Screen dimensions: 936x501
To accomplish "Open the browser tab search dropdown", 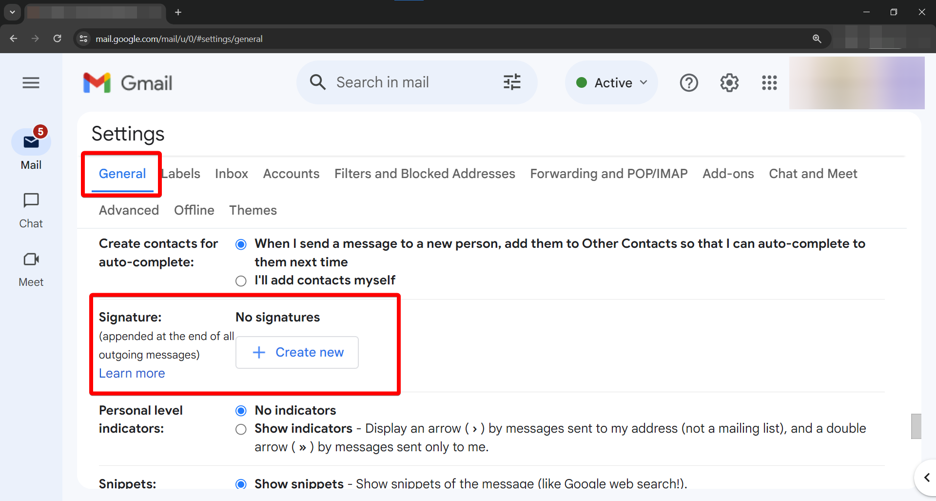I will pos(12,12).
